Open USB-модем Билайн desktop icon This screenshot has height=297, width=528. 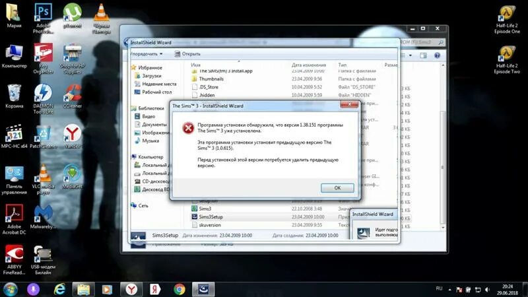pos(43,259)
